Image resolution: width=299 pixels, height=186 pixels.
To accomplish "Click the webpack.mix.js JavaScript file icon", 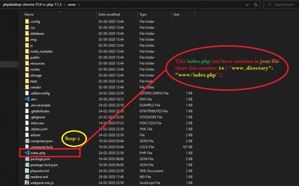I will 27,183.
